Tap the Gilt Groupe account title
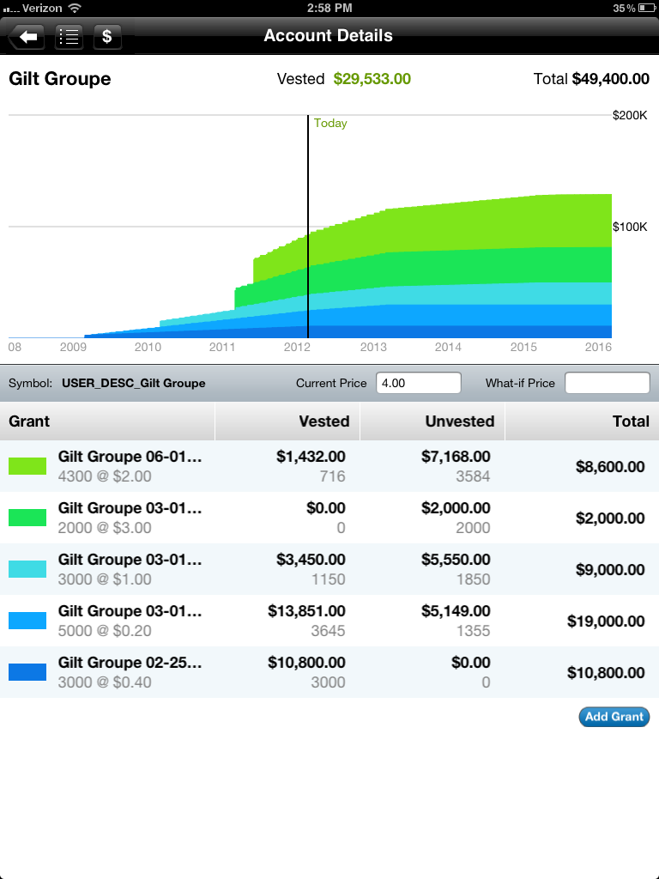 click(60, 78)
